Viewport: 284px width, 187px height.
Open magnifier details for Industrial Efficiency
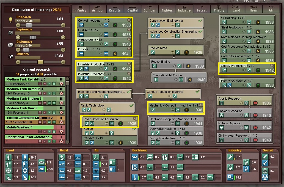pyautogui.click(x=129, y=74)
